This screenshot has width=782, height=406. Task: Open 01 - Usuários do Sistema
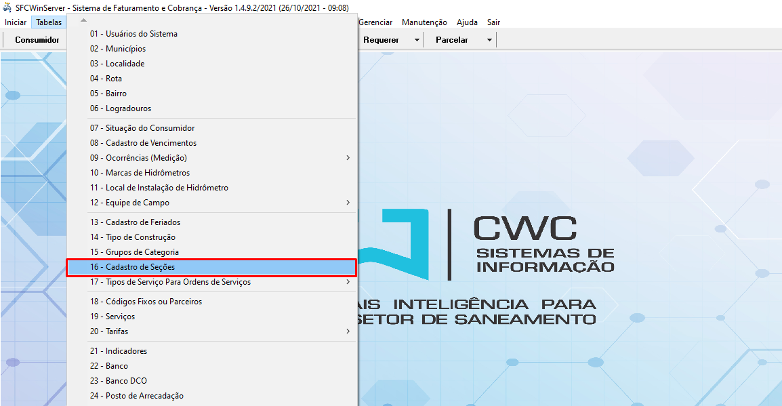tap(133, 34)
